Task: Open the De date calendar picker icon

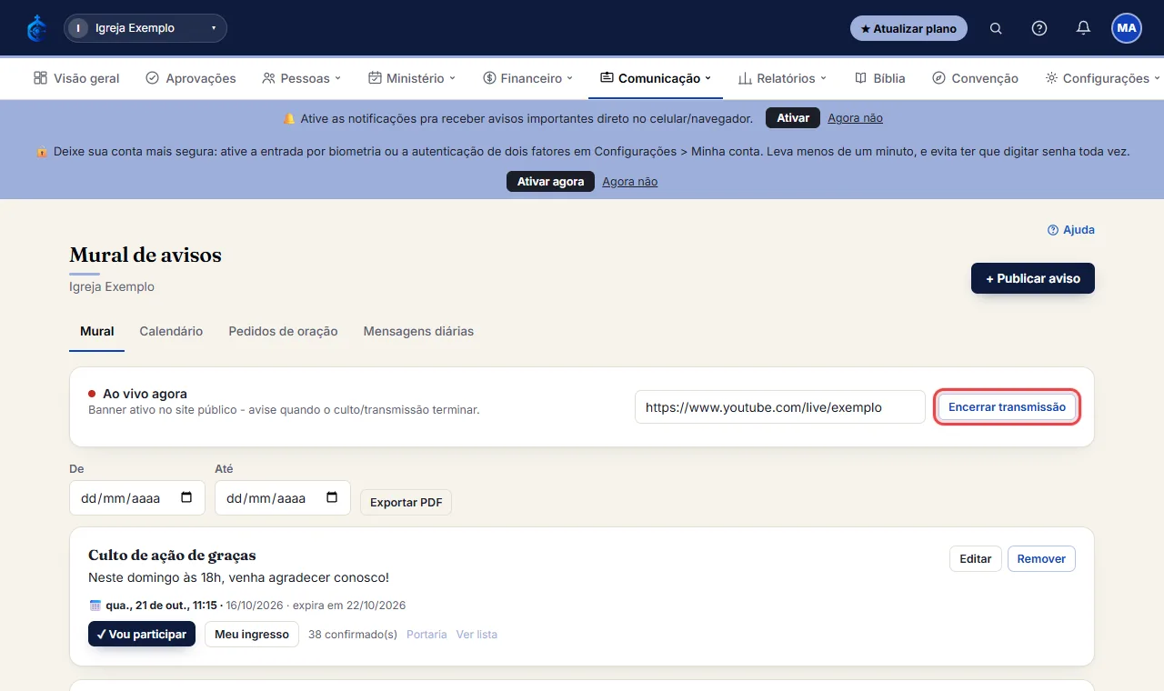Action: pyautogui.click(x=186, y=498)
